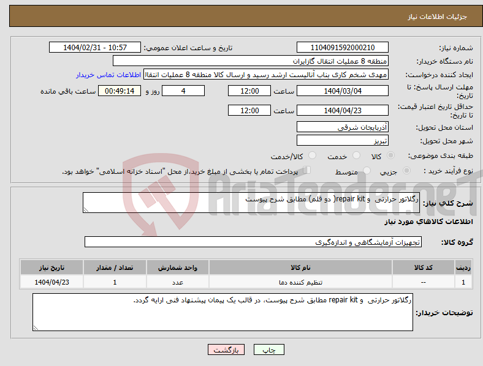
Task: Click the اطلاعات کالاهای مورد نیاز heading
Action: tap(428, 222)
